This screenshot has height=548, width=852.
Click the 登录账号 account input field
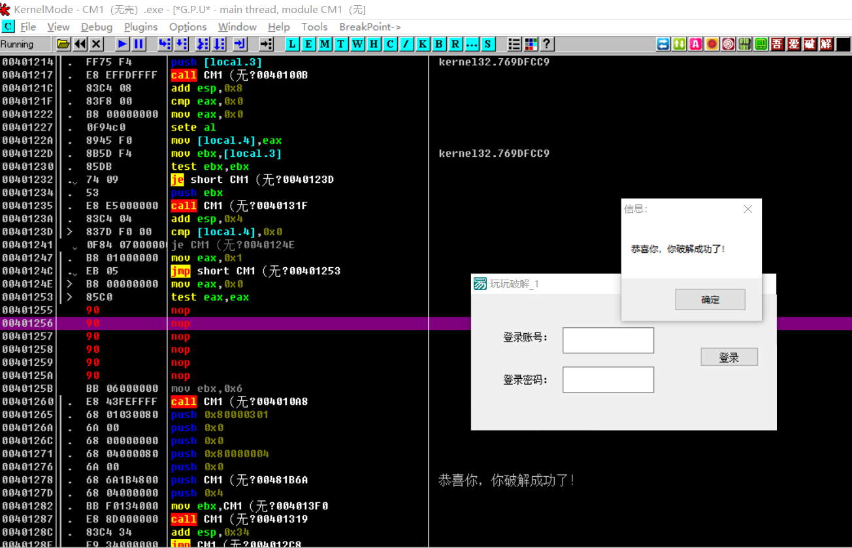[608, 340]
